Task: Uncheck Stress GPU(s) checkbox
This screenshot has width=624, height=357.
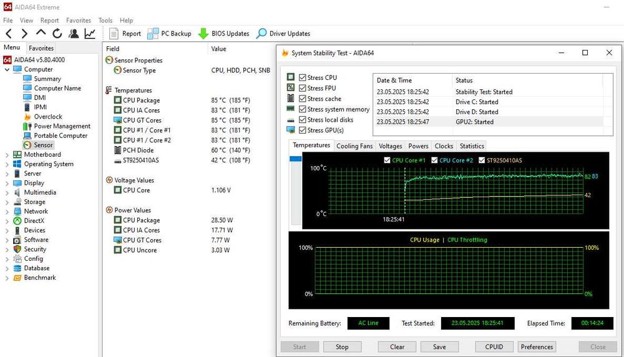Action: click(303, 130)
